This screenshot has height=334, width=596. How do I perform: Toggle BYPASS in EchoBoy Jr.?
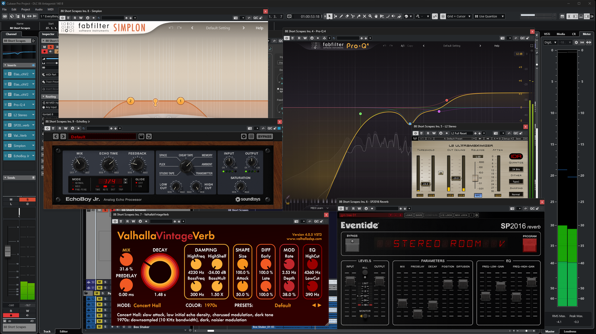(x=265, y=136)
